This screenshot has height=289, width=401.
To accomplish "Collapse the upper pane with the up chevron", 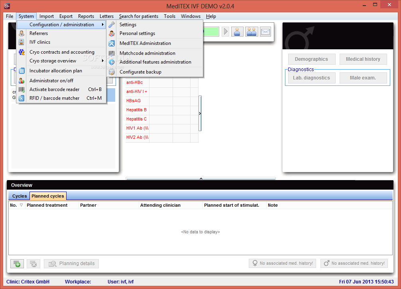I will [201, 178].
